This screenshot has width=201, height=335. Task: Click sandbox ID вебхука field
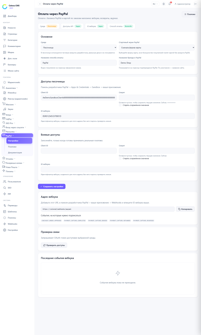click(118, 116)
